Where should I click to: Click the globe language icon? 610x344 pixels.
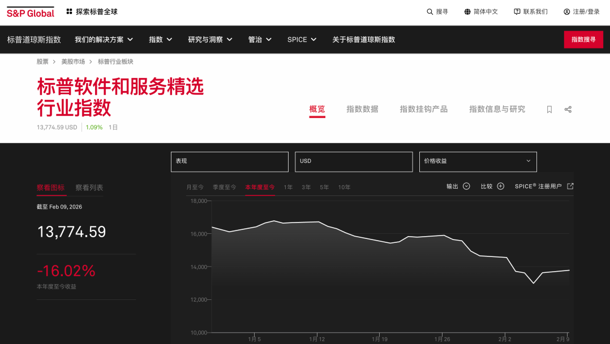point(467,12)
